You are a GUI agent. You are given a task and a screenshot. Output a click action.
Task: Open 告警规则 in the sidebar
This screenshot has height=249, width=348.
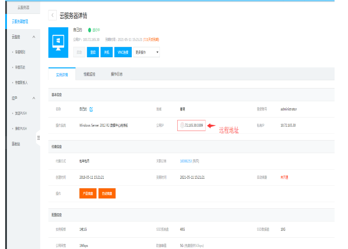[x=20, y=52]
